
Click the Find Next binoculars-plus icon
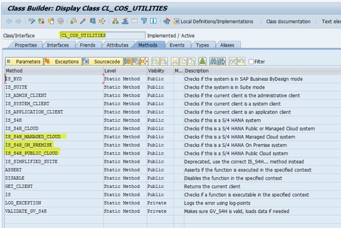[x=222, y=62]
